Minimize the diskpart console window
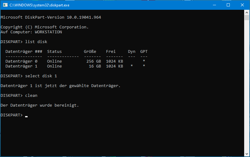 [214, 5]
